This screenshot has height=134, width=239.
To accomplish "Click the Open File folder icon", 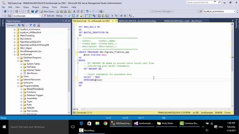I will [28, 12].
